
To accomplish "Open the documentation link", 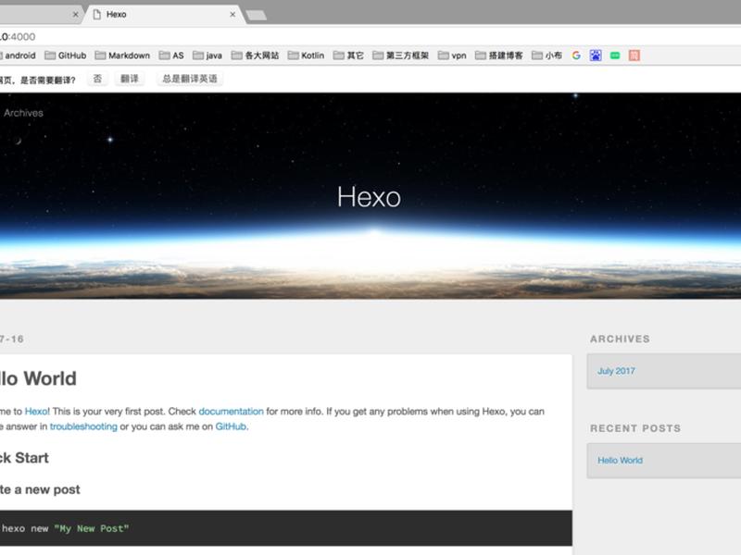I will (x=231, y=412).
